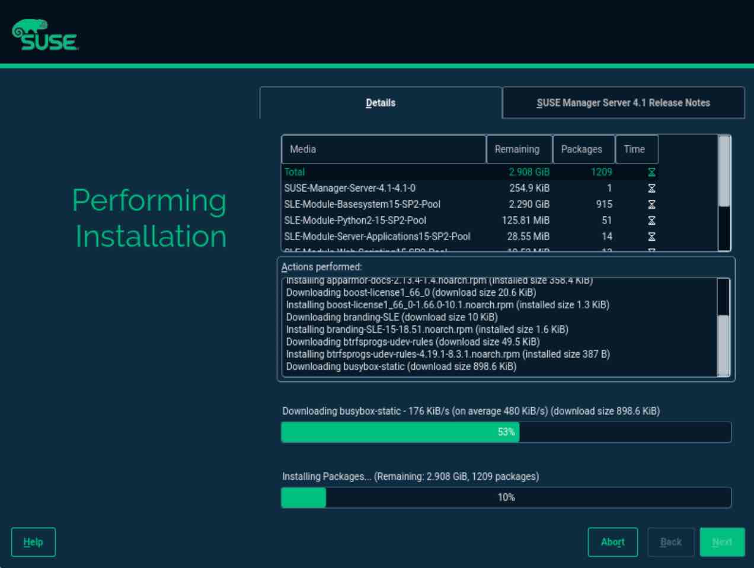This screenshot has height=568, width=754.
Task: Click the 254.9 KiB remaining value
Action: (x=529, y=188)
